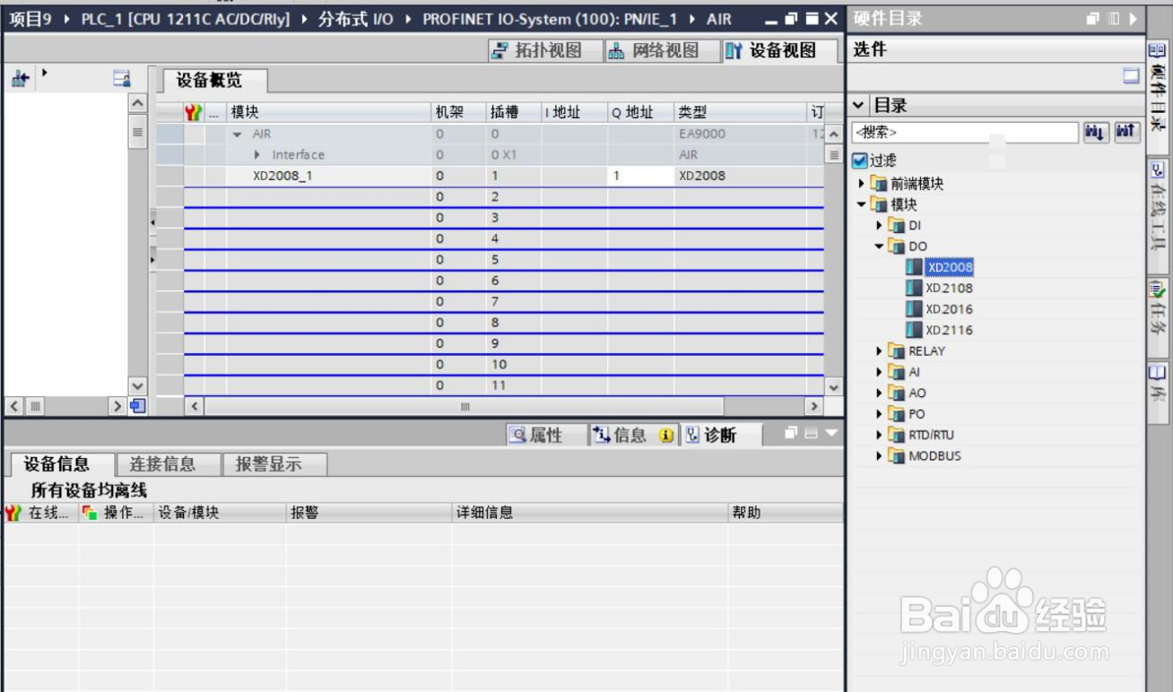The height and width of the screenshot is (692, 1173).
Task: Click the 模块 column header
Action: click(328, 112)
